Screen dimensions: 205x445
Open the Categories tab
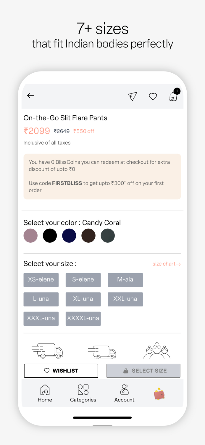(83, 393)
